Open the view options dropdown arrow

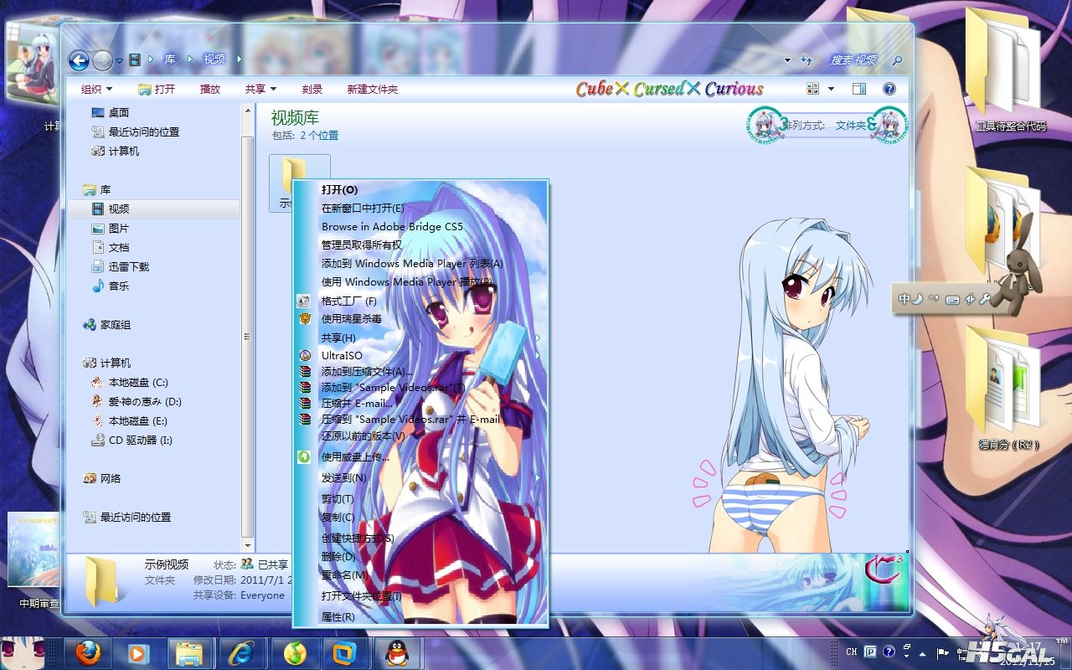click(x=831, y=89)
